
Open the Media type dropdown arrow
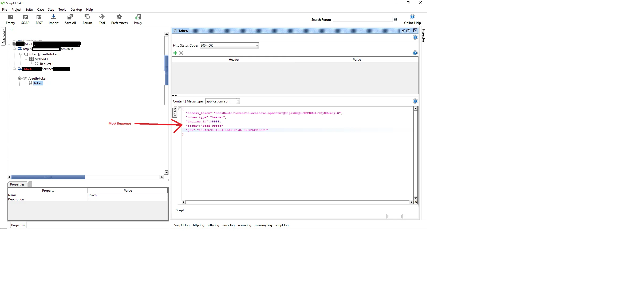(238, 101)
